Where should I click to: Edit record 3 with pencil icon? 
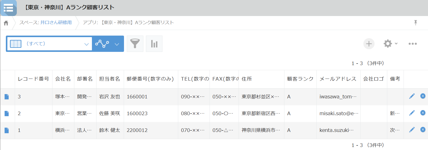pos(412,96)
